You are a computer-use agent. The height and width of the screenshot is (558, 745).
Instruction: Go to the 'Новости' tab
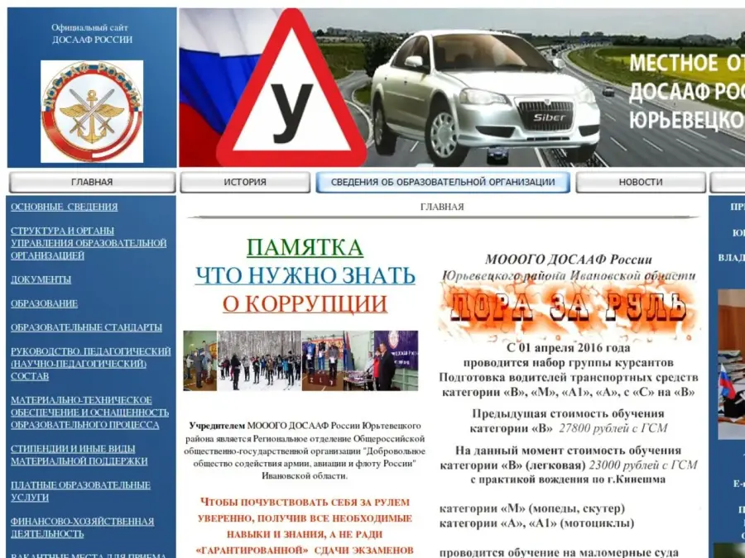pos(641,182)
